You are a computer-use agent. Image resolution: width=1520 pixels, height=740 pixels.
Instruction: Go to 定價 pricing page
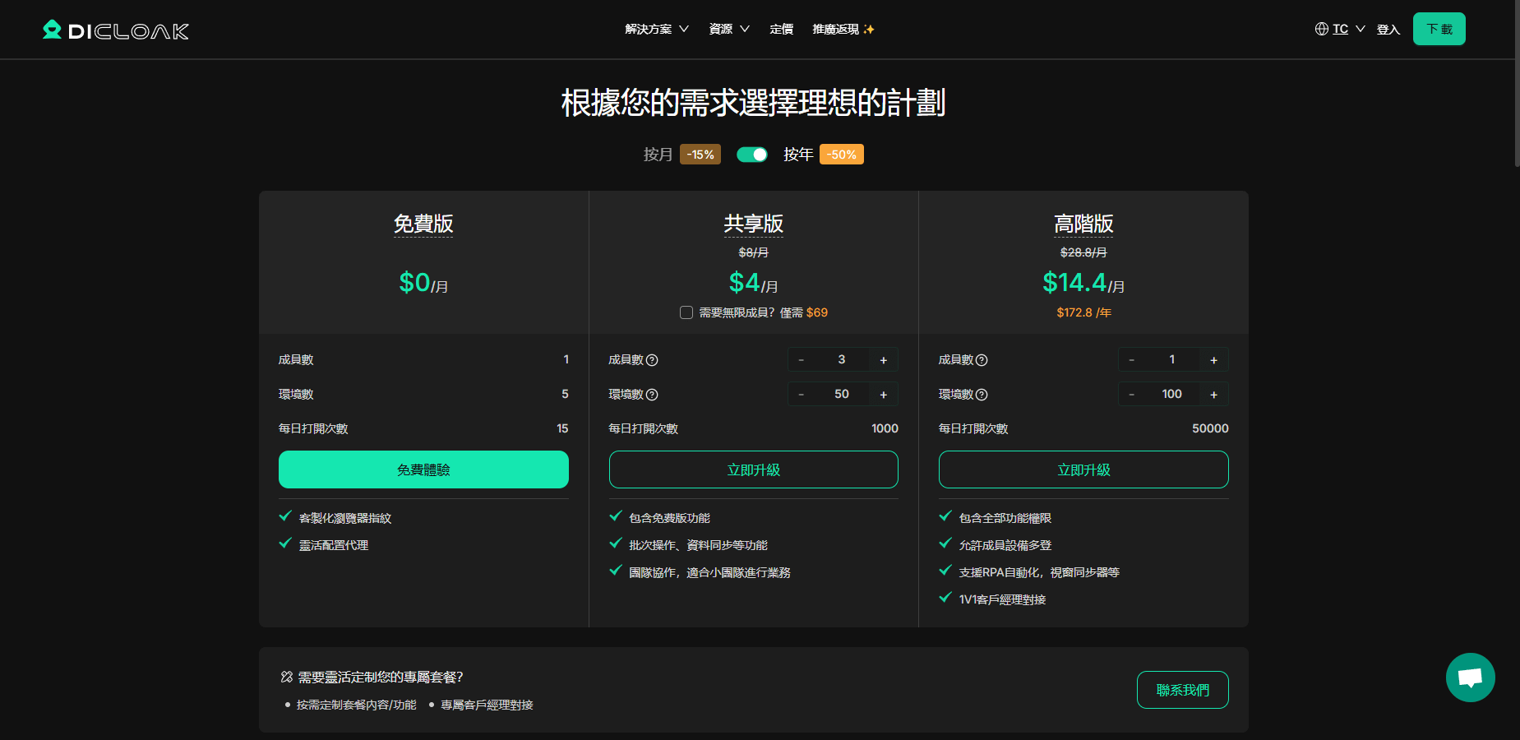[781, 29]
